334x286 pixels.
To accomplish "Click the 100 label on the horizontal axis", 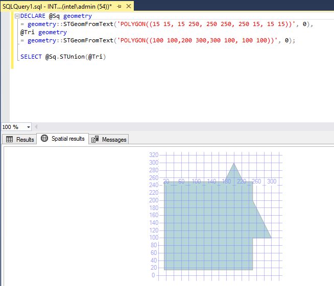I will [x=196, y=181].
